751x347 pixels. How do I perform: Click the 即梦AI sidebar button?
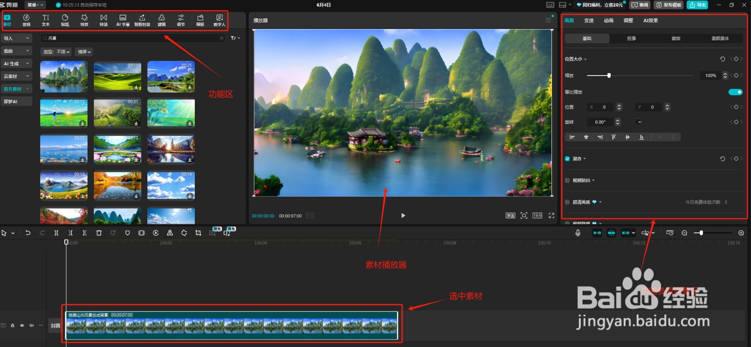click(17, 101)
